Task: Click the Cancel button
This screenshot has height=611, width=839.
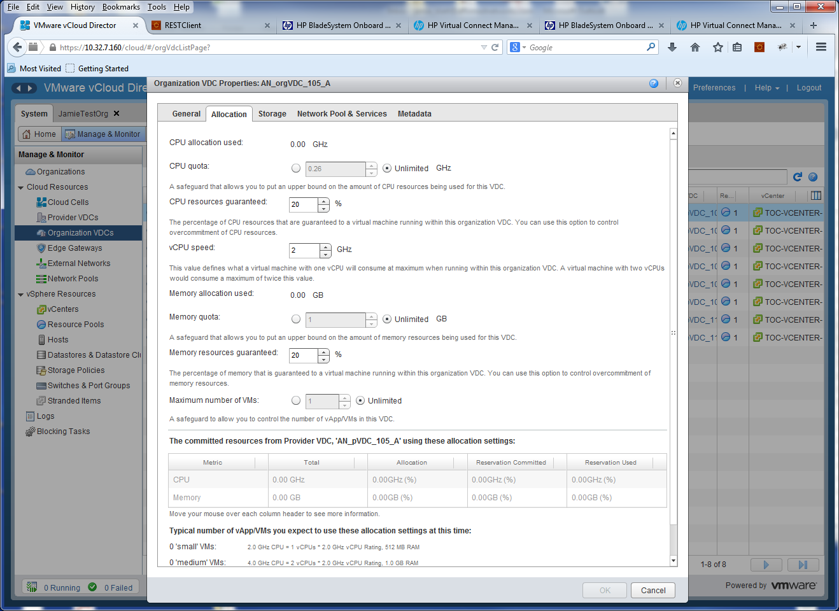Action: click(x=653, y=591)
